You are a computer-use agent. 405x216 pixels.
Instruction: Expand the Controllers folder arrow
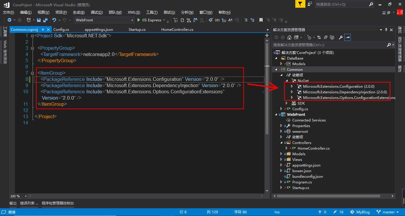[281, 143]
